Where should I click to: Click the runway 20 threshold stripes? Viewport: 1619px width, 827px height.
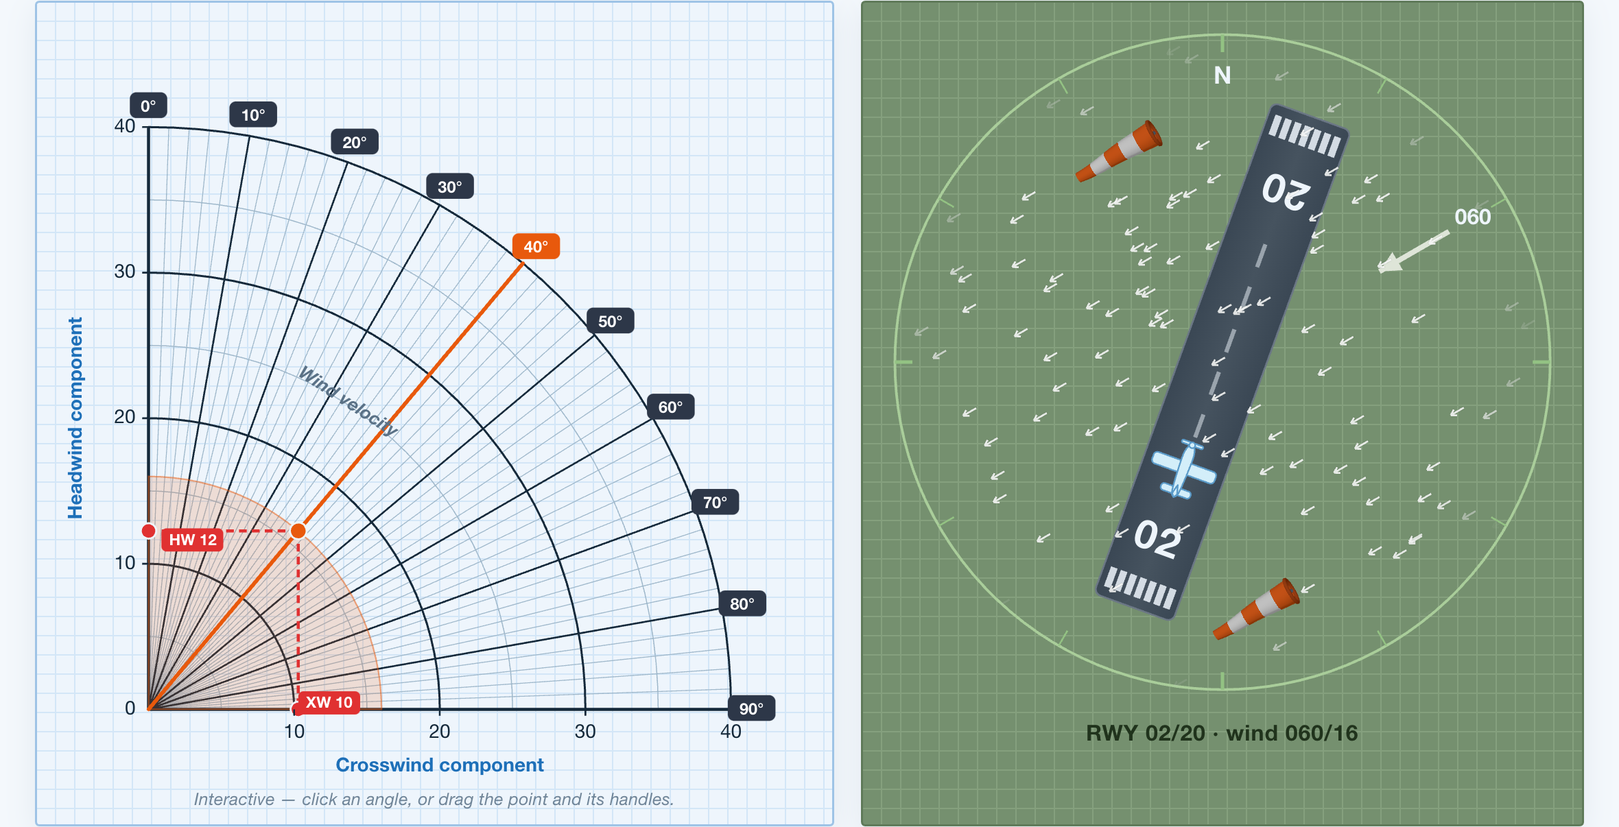click(1304, 136)
